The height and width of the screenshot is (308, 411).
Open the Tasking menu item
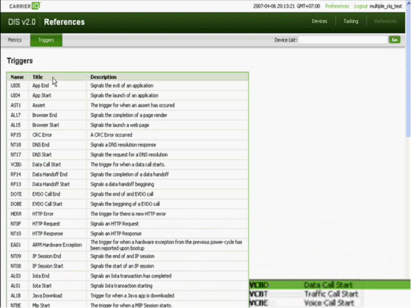point(351,21)
